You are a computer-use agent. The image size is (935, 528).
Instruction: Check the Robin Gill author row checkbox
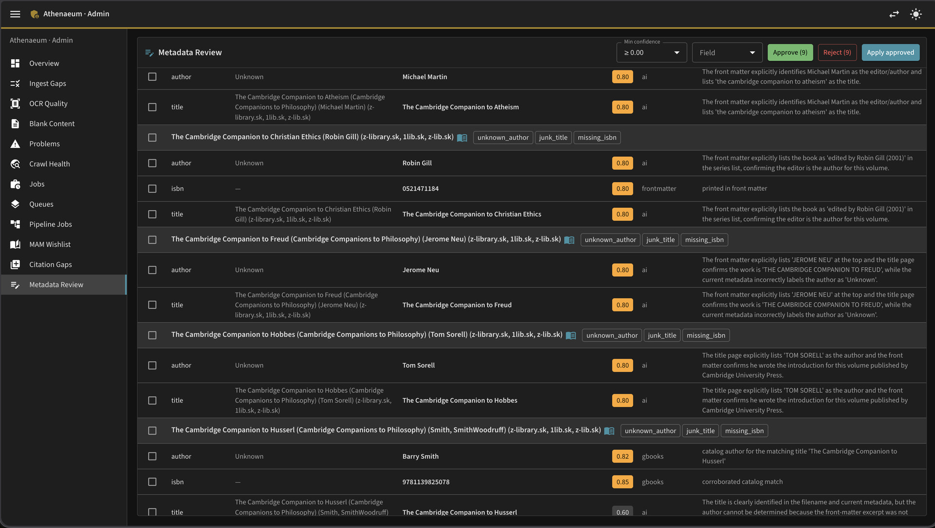[x=152, y=163]
